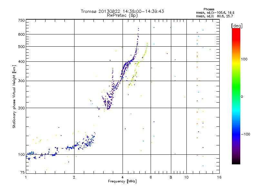Click the y-axis tick label '500'
The image size is (258, 193).
click(x=21, y=47)
